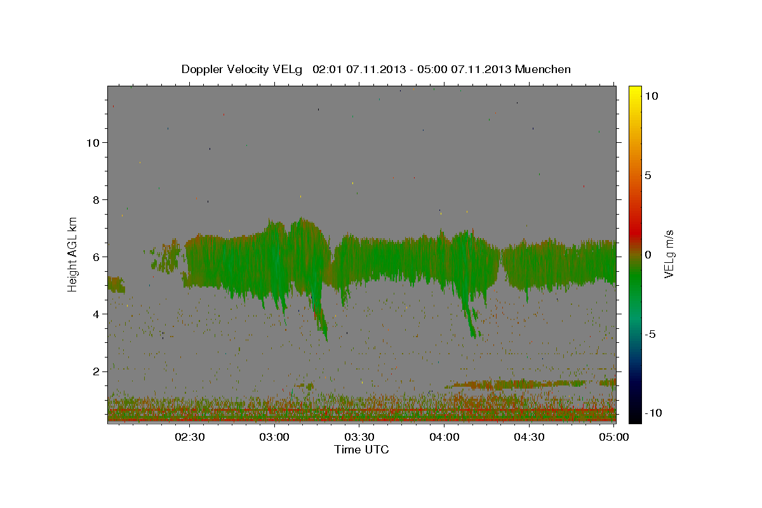The height and width of the screenshot is (508, 762).
Task: Click the 04:00 time tick label
Action: click(x=444, y=437)
